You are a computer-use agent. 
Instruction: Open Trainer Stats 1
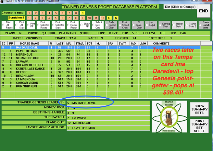click(x=178, y=25)
